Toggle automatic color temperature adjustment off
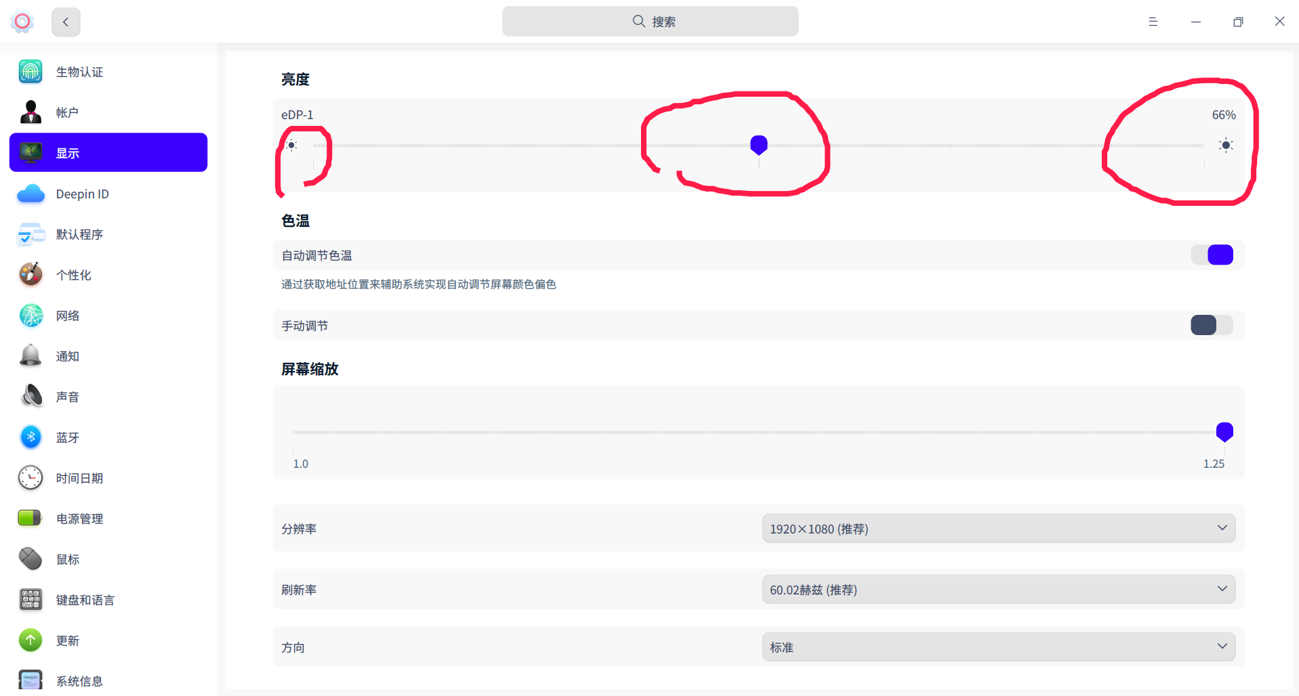This screenshot has width=1299, height=696. coord(1212,255)
